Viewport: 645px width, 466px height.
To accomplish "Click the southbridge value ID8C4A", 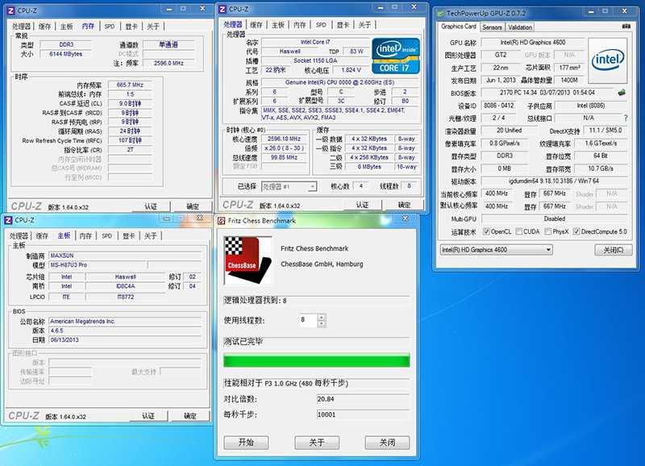I will point(126,286).
